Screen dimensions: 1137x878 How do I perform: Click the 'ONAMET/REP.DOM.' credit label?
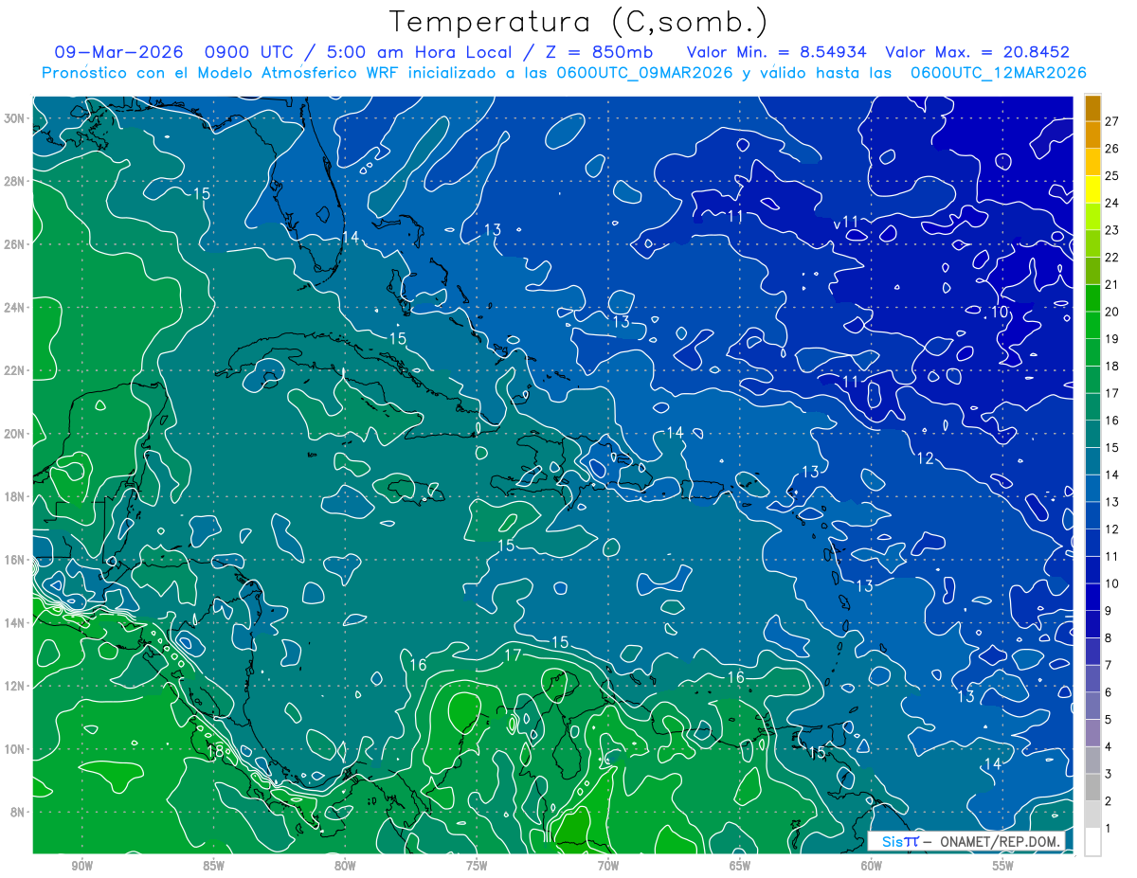tap(1002, 841)
